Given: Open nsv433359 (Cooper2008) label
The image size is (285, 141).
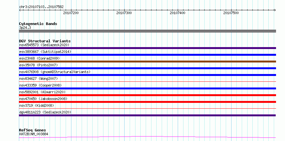Looking at the screenshot, I should pos(40,85).
